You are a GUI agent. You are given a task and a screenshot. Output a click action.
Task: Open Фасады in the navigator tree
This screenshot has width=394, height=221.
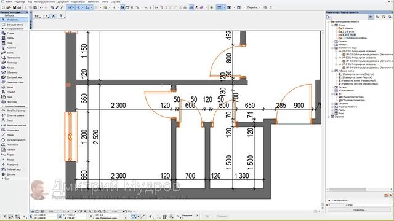click(x=342, y=45)
